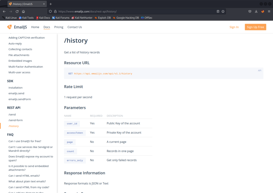Toggle reader view icon in address bar
Image resolution: width=273 pixels, height=193 pixels.
pos(218,12)
